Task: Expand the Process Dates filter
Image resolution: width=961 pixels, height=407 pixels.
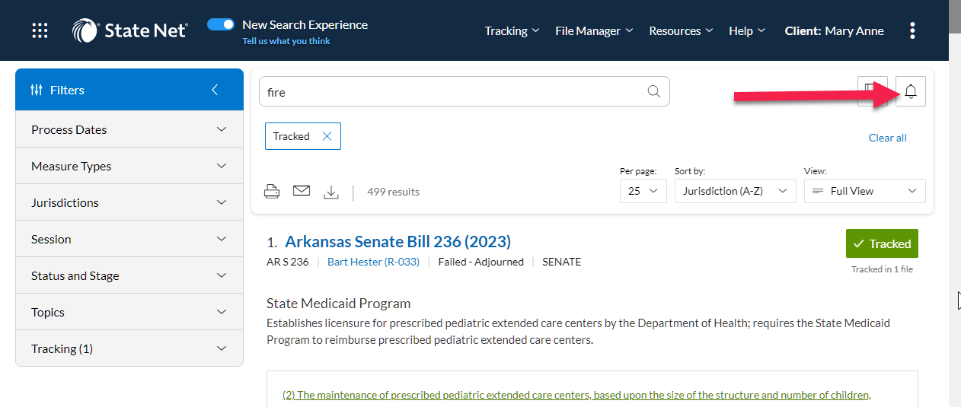Action: coord(129,129)
